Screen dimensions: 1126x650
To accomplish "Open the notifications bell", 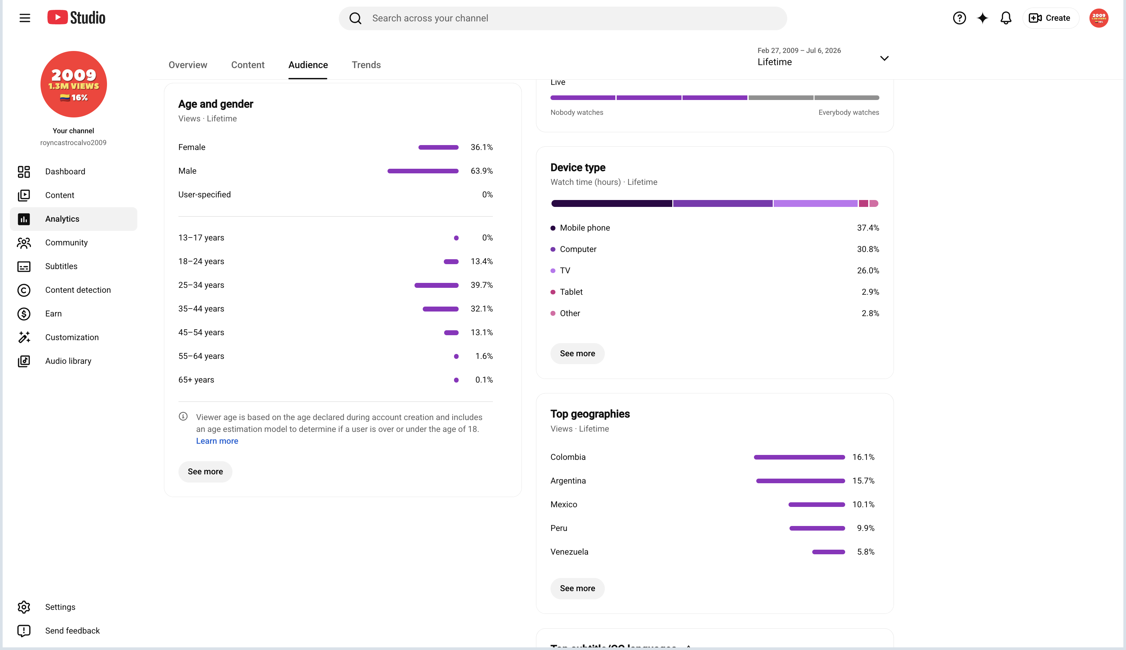I will point(1005,18).
